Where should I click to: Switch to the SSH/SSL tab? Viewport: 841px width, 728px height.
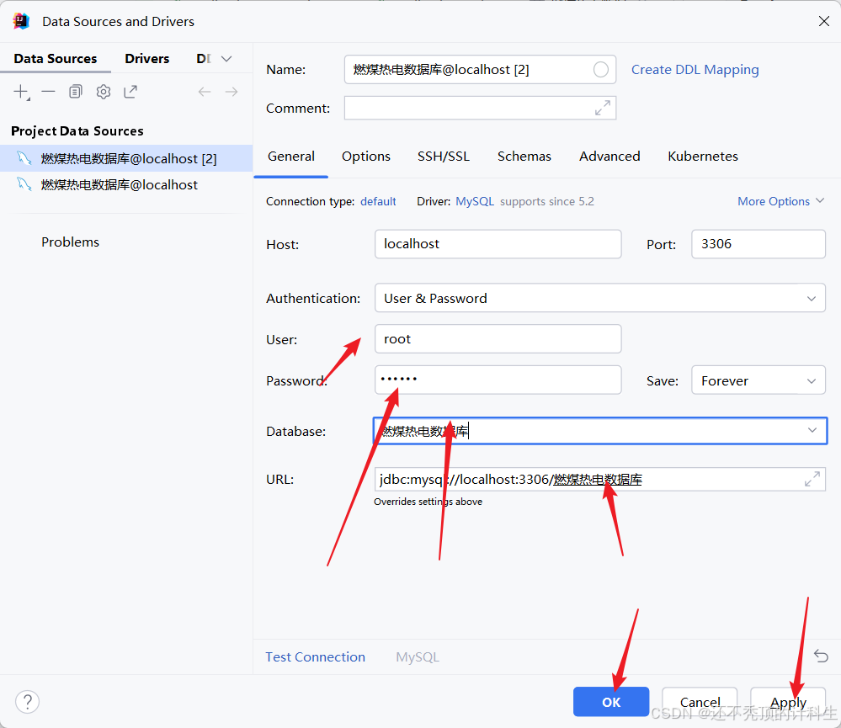pyautogui.click(x=443, y=157)
